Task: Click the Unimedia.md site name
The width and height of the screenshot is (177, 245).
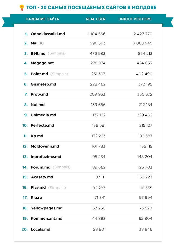Action: pos(43,115)
